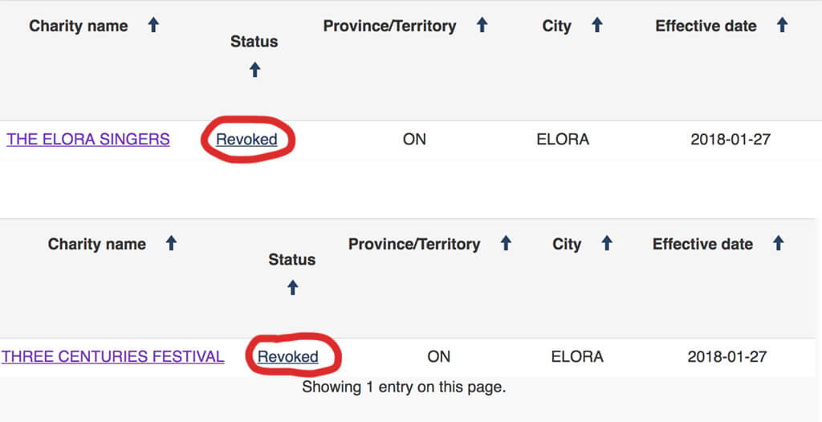Click Charity name sort arrow in bottom table
Image resolution: width=822 pixels, height=422 pixels.
[171, 243]
